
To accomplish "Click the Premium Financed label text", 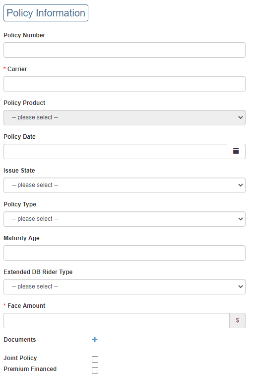I will click(30, 369).
